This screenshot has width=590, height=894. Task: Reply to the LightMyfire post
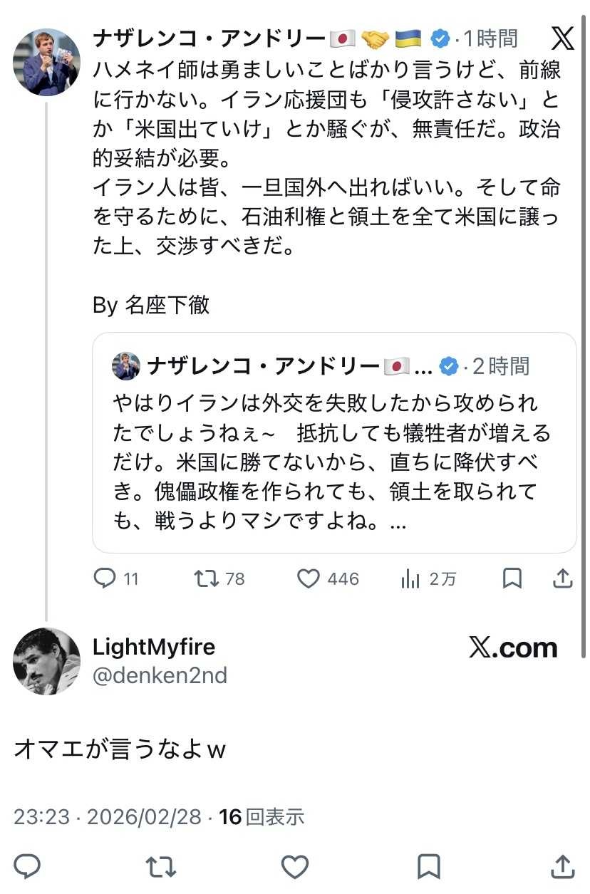tap(27, 866)
